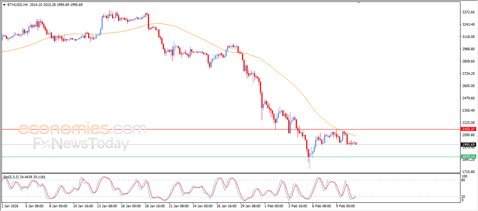This screenshot has height=211, width=478.
Task: Click the 18 Jan 16:00 time axis label
Action: coord(154,205)
